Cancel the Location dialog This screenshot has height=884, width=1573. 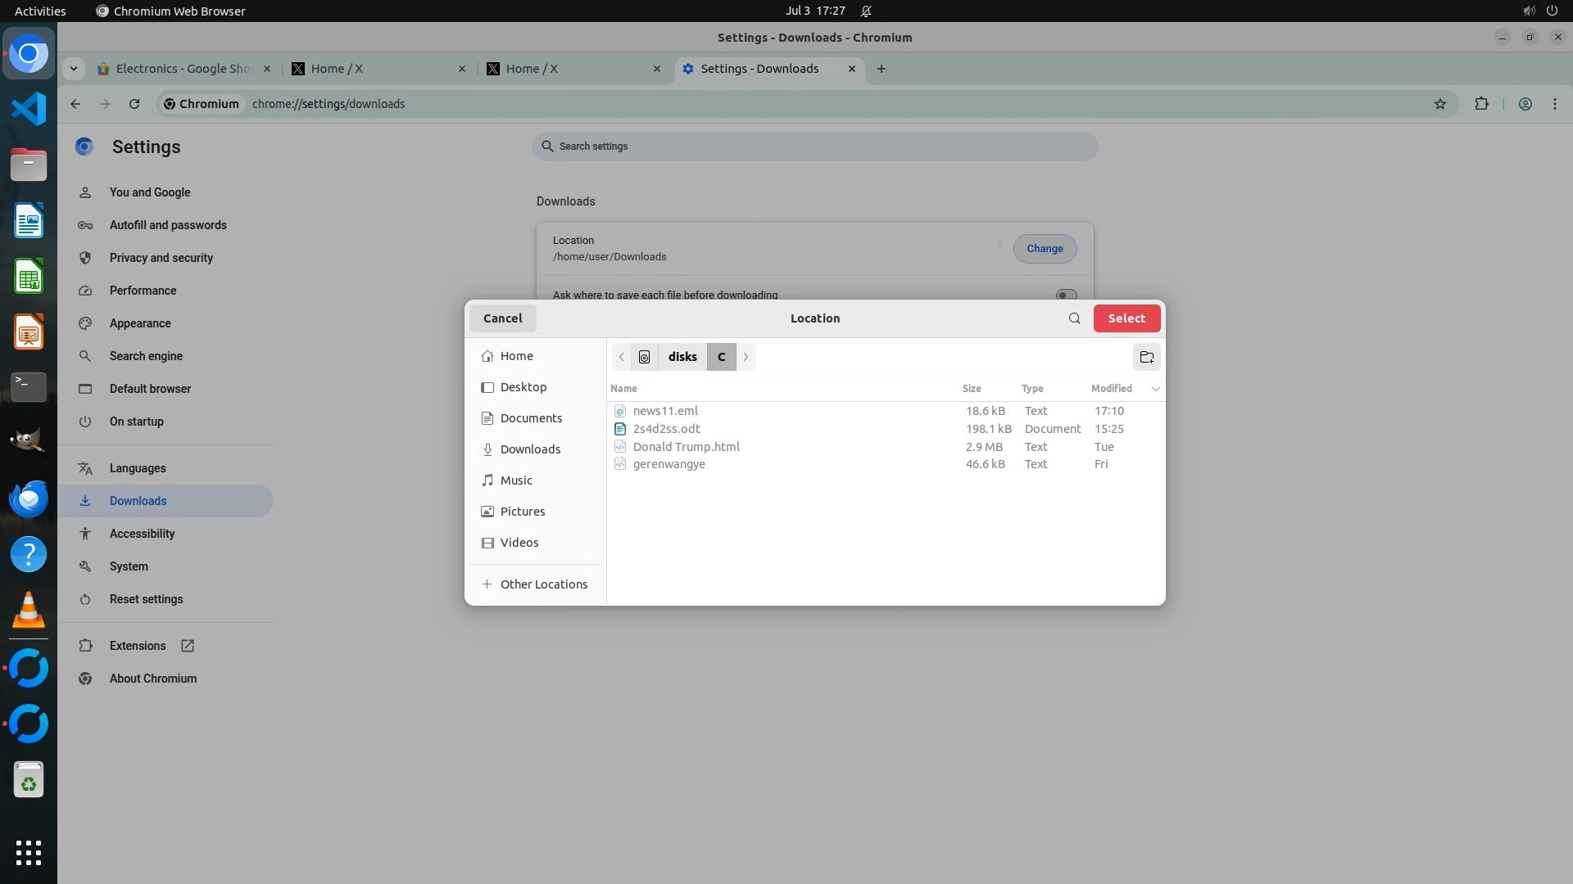(502, 318)
